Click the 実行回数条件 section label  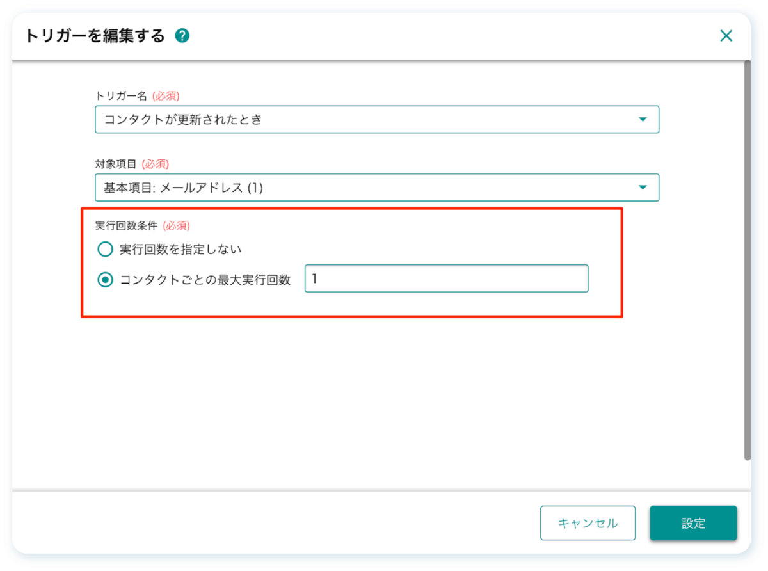point(126,225)
